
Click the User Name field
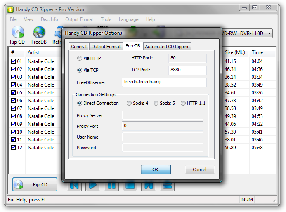163,137
